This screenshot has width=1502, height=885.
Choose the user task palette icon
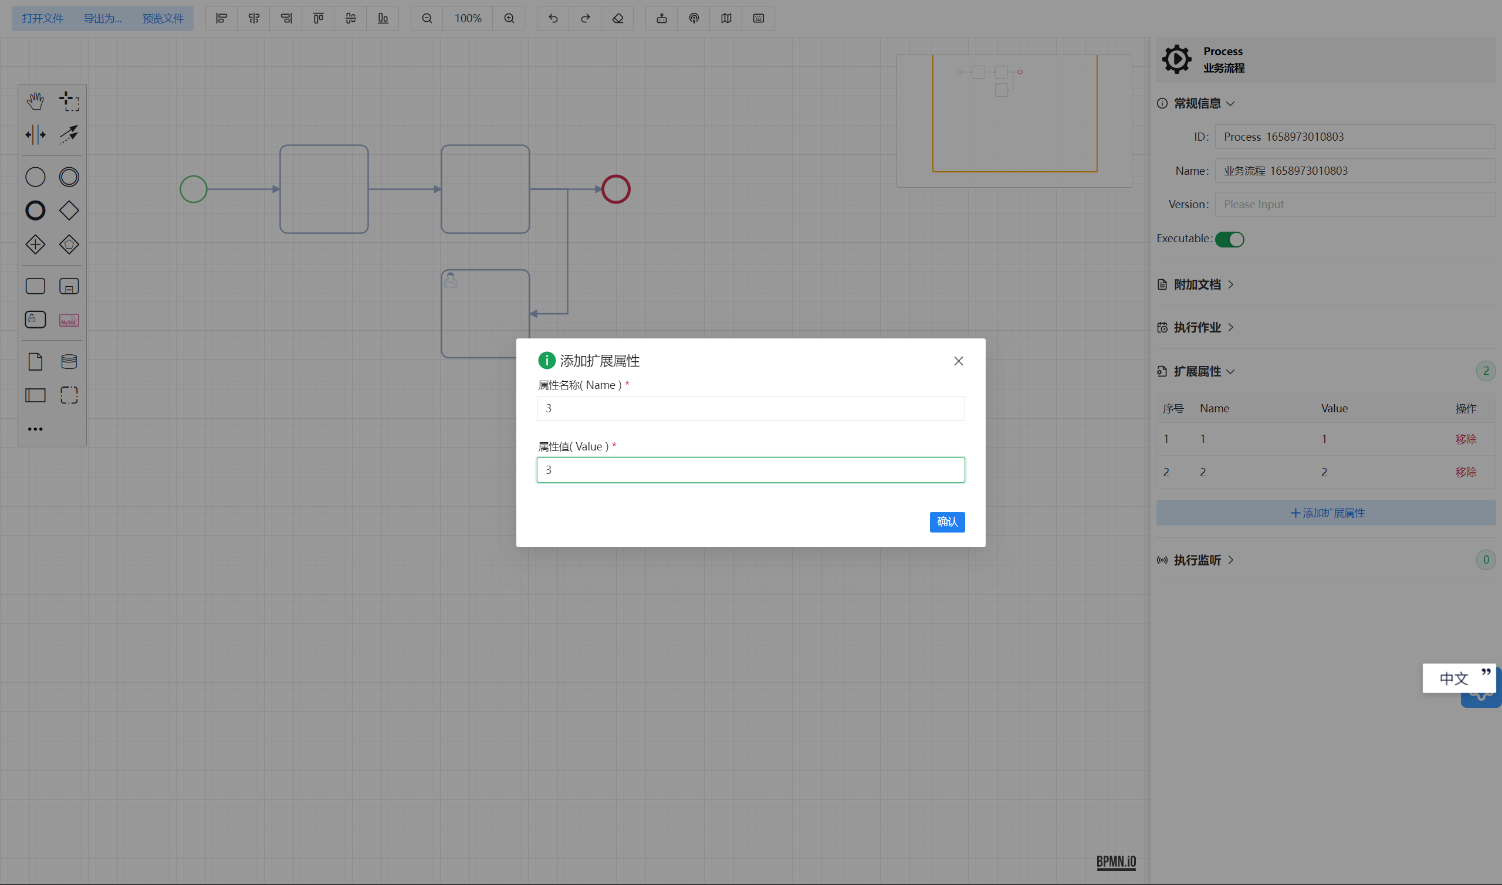pos(35,320)
